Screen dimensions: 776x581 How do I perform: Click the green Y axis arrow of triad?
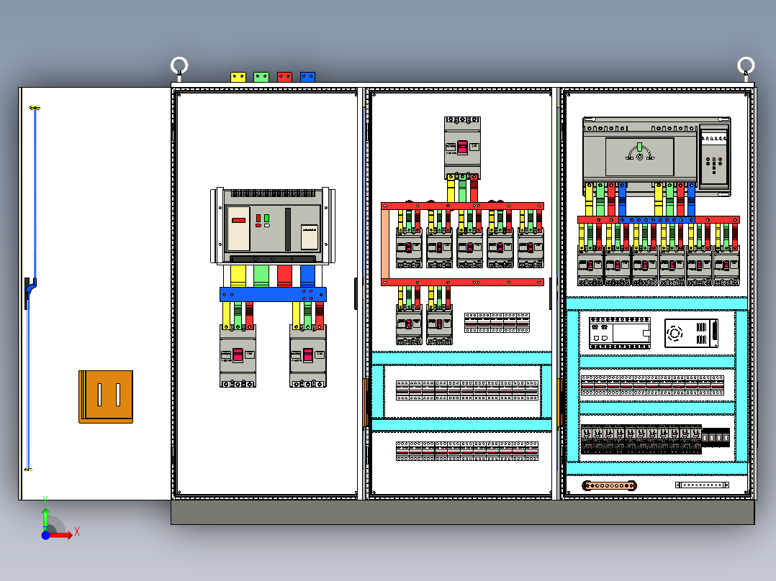click(45, 518)
